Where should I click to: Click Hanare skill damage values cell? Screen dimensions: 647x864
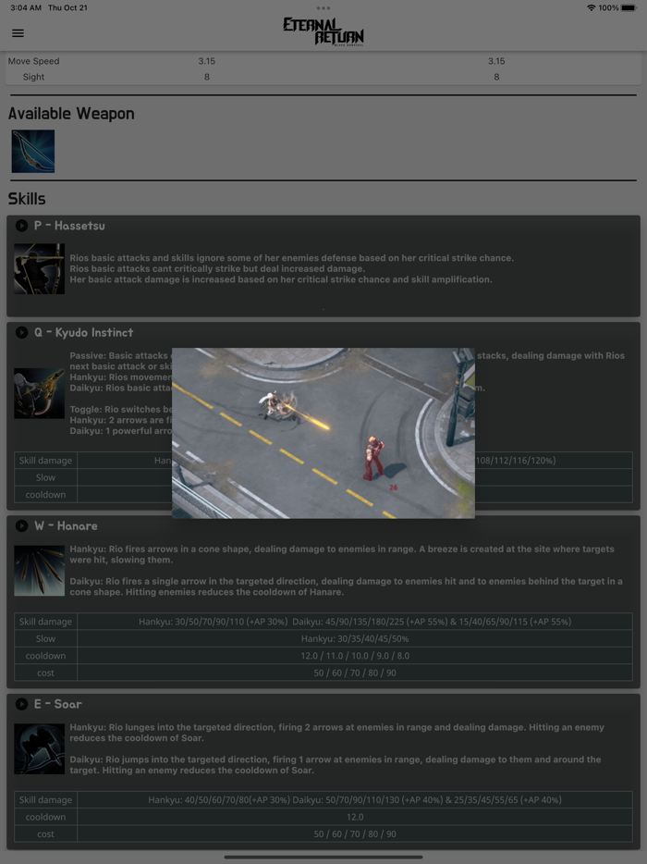click(x=355, y=622)
